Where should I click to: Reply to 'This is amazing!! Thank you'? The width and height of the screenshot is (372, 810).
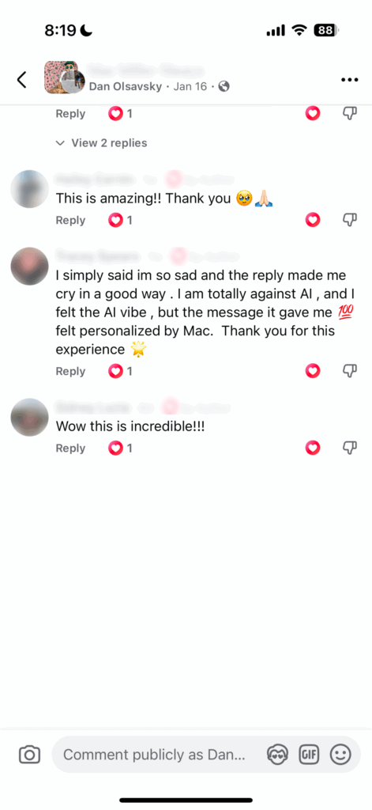(70, 221)
